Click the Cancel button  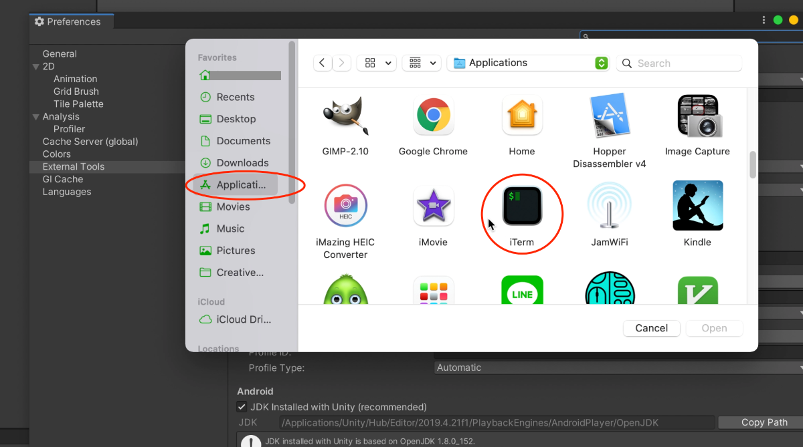click(652, 328)
